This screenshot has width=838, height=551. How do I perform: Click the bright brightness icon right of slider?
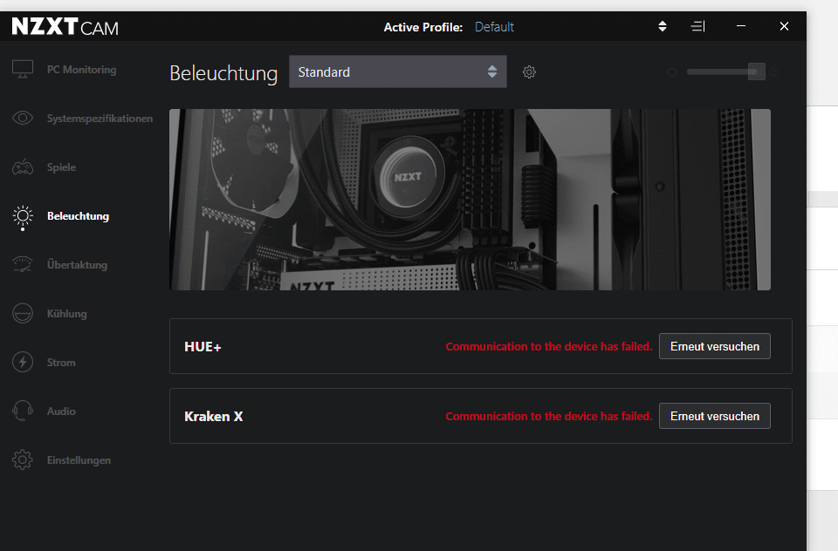(774, 72)
